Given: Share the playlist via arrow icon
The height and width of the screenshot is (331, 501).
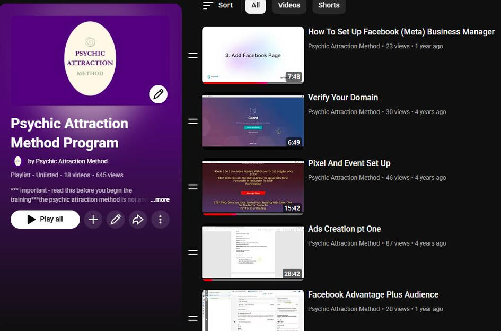Looking at the screenshot, I should point(138,220).
